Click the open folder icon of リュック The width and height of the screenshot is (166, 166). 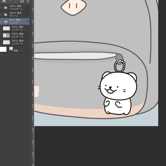6,21
